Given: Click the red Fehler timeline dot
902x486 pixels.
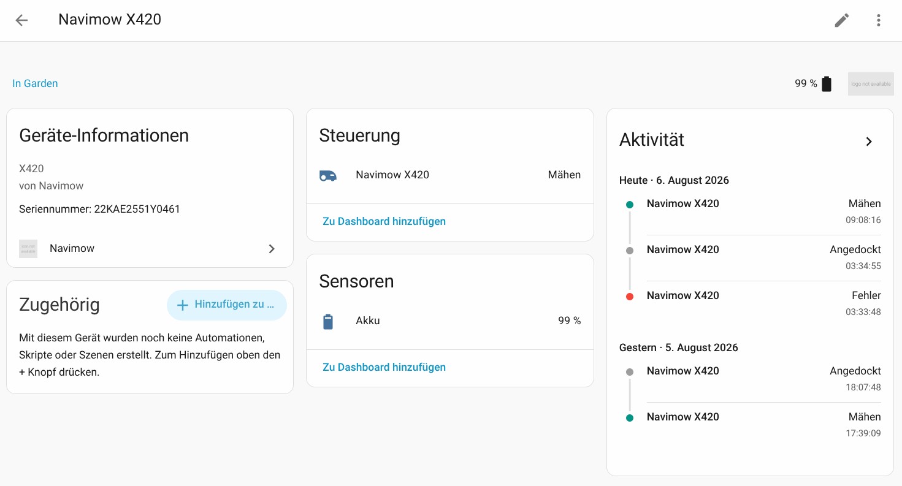Looking at the screenshot, I should coord(630,297).
